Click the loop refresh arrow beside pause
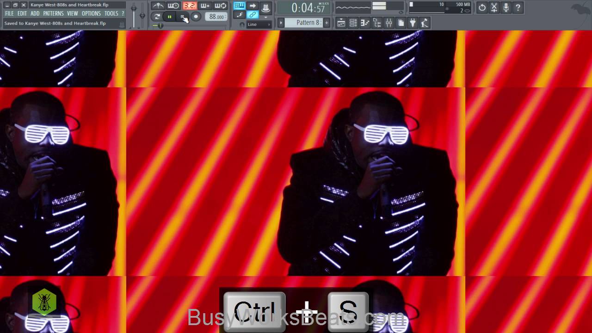Viewport: 592px width, 333px height. point(157,17)
